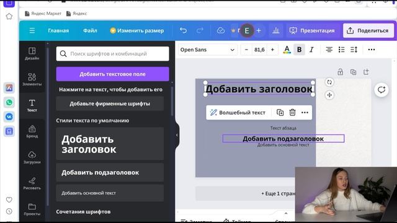Delete selected text with trash icon
The width and height of the screenshot is (397, 223).
click(292, 113)
